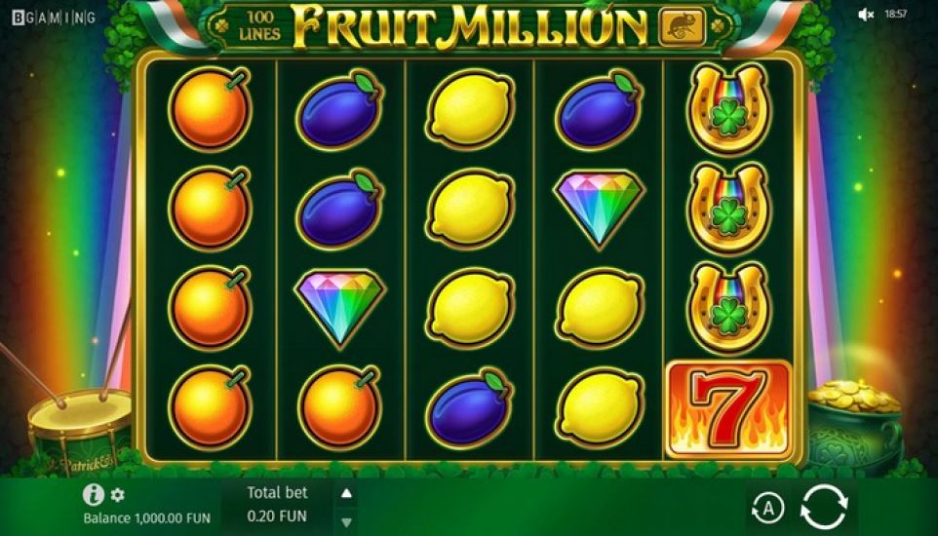Click the rainbow diamond on fourth reel
The height and width of the screenshot is (536, 938).
(x=600, y=209)
